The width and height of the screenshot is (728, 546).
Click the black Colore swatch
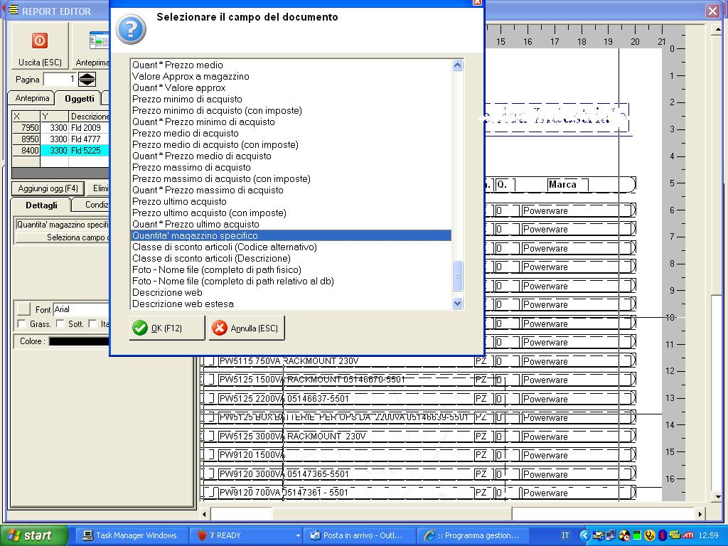pos(79,341)
